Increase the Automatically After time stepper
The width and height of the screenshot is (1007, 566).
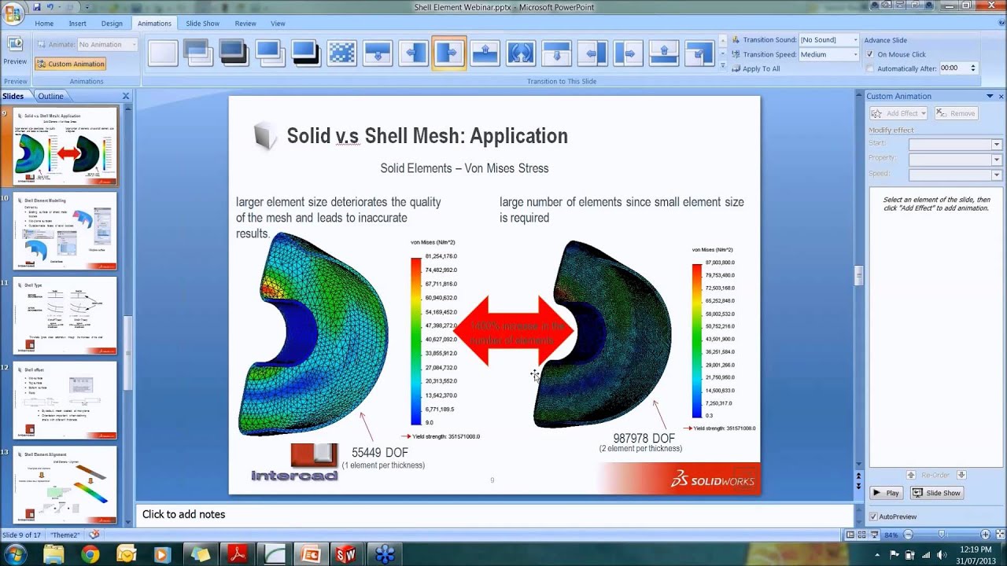973,66
